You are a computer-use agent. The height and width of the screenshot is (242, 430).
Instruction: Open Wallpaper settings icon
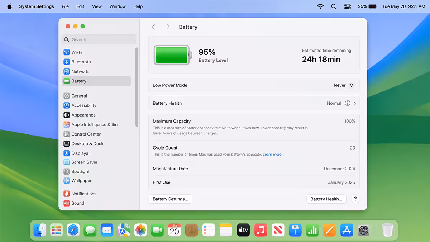pyautogui.click(x=67, y=181)
